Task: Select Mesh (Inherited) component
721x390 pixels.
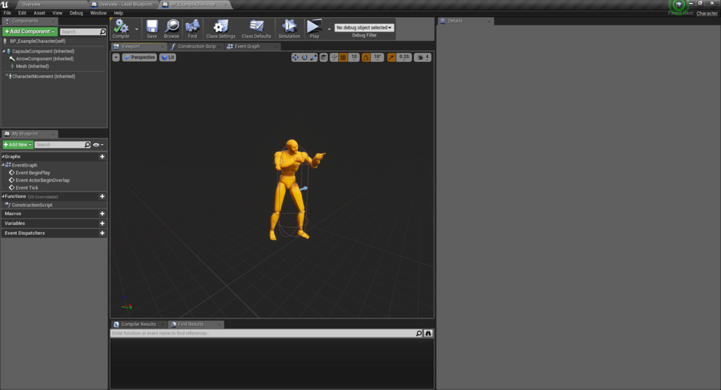Action: (x=32, y=66)
